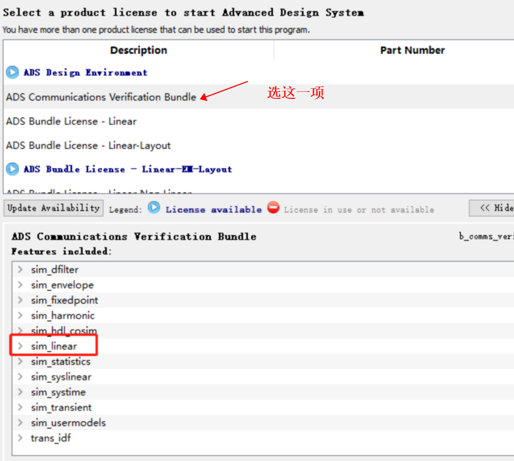The image size is (514, 461).
Task: Select ADS Communications Verification Bundle row
Action: (x=259, y=97)
